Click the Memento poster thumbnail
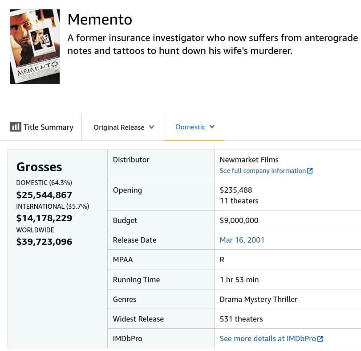 pyautogui.click(x=35, y=46)
